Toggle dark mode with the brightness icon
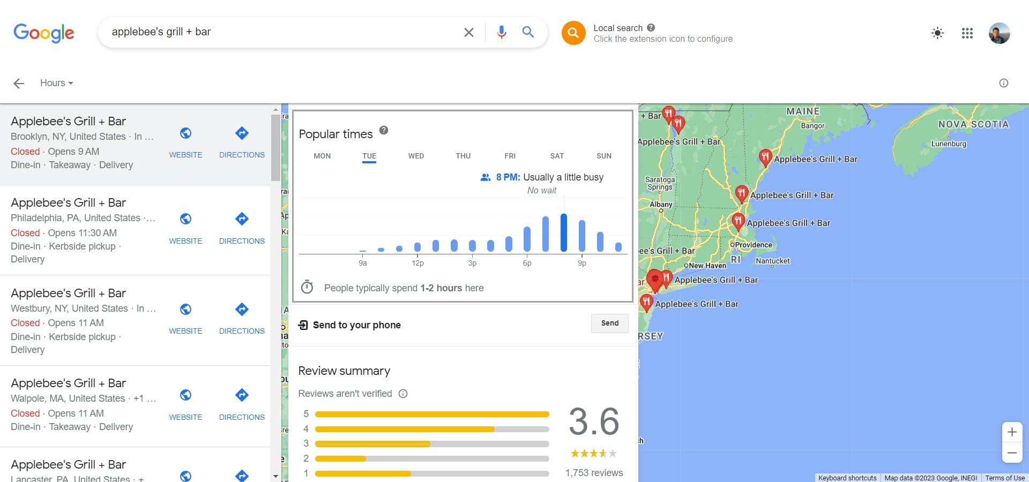The width and height of the screenshot is (1029, 482). 937,33
